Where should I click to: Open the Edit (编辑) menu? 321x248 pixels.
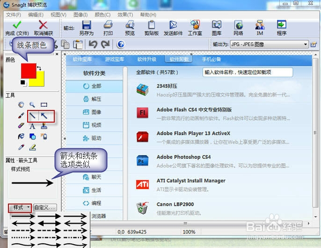tap(36, 15)
